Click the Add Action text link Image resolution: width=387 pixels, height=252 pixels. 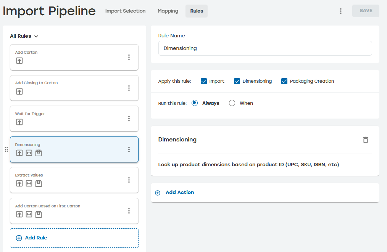pyautogui.click(x=180, y=192)
